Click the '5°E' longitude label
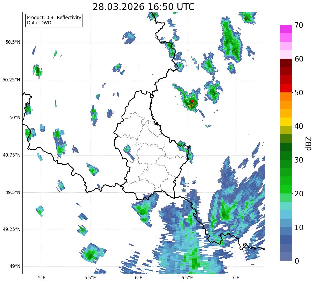Image resolution: width=315 pixels, height=283 pixels. (x=42, y=278)
